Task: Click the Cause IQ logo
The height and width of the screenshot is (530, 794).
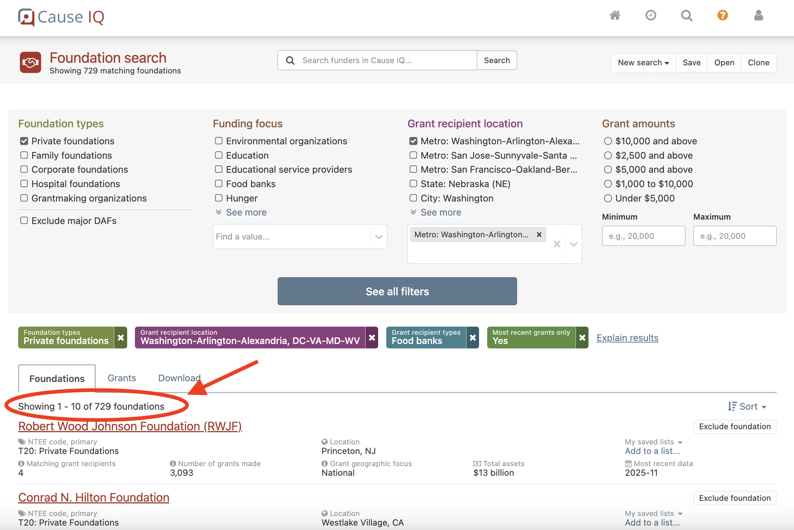Action: [x=61, y=17]
